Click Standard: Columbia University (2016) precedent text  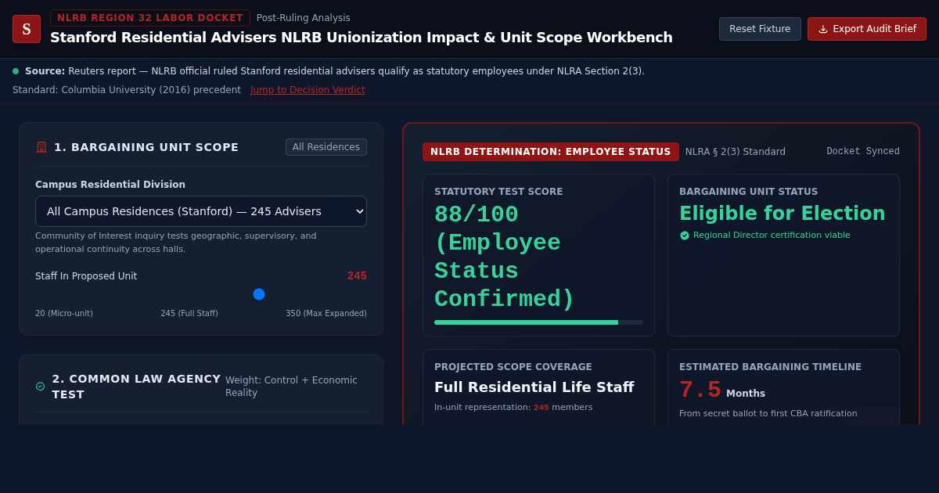point(127,90)
